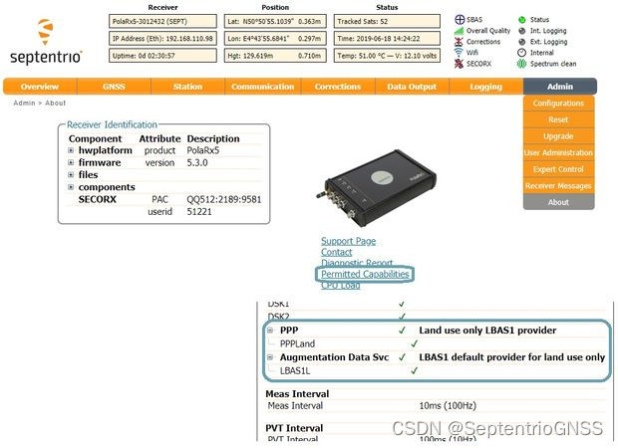Select Configurations in Admin menu
The image size is (618, 448).
pyautogui.click(x=558, y=104)
